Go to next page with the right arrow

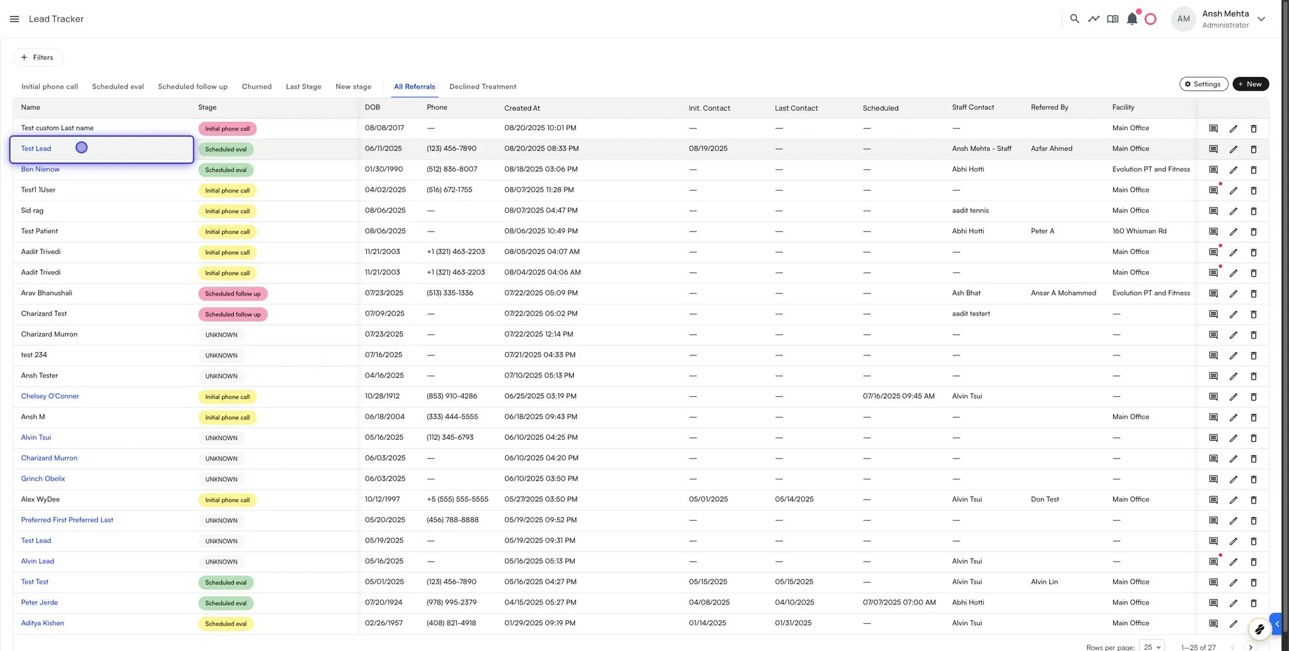tap(1249, 647)
